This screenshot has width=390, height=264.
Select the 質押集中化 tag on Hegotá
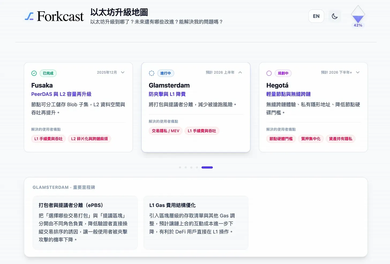click(x=311, y=139)
